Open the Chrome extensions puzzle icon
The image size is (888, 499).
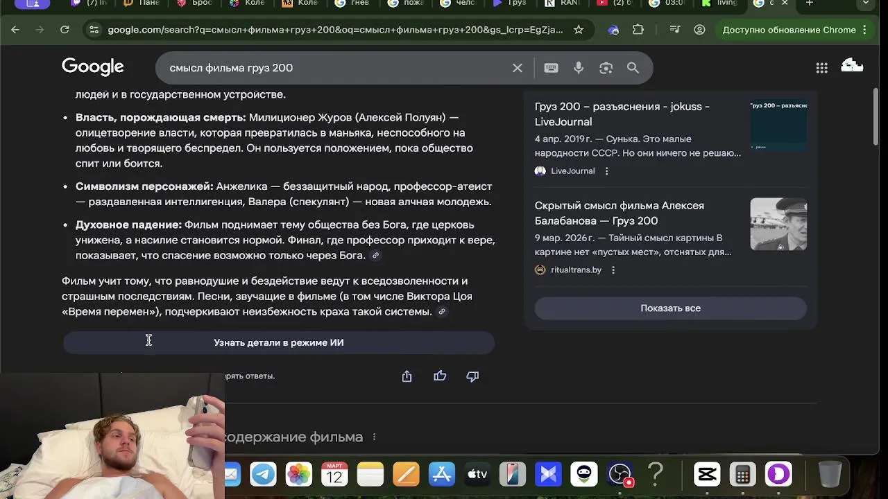coord(638,30)
